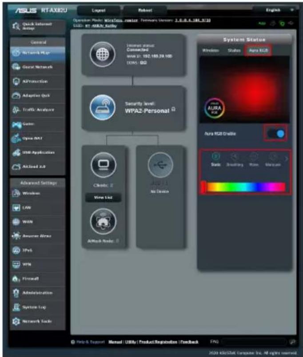Click the Wireless advanced settings icon
The height and width of the screenshot is (357, 303).
tap(16, 193)
